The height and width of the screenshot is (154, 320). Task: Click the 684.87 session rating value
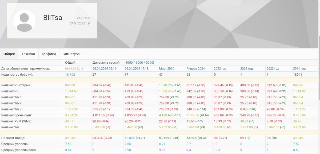pyautogui.click(x=97, y=85)
